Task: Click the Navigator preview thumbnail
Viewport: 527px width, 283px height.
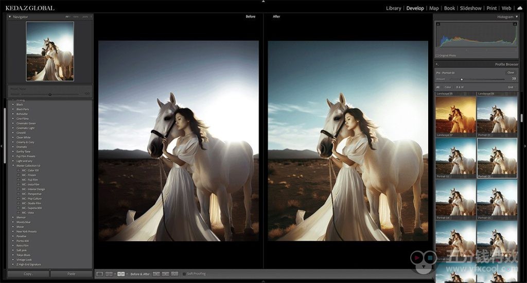Action: click(x=50, y=51)
